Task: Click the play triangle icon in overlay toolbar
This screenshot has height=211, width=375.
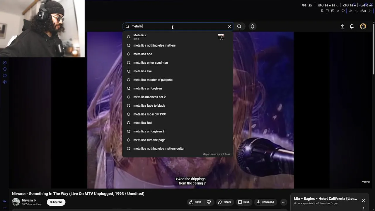Action: pos(338,11)
